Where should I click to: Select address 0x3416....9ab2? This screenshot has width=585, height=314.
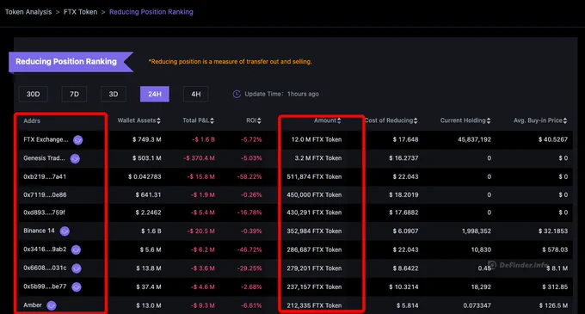(45, 249)
